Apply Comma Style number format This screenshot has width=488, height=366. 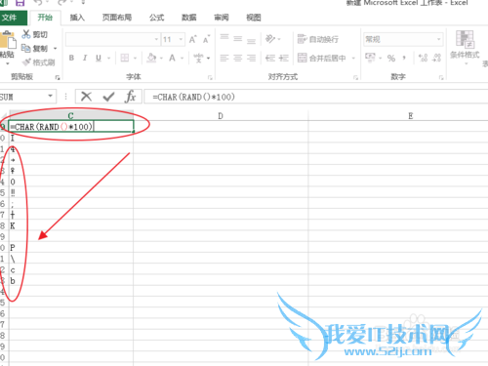click(404, 59)
